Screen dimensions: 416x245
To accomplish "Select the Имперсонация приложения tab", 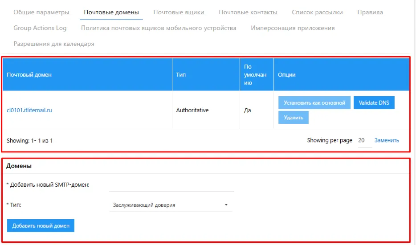I will coord(293,28).
